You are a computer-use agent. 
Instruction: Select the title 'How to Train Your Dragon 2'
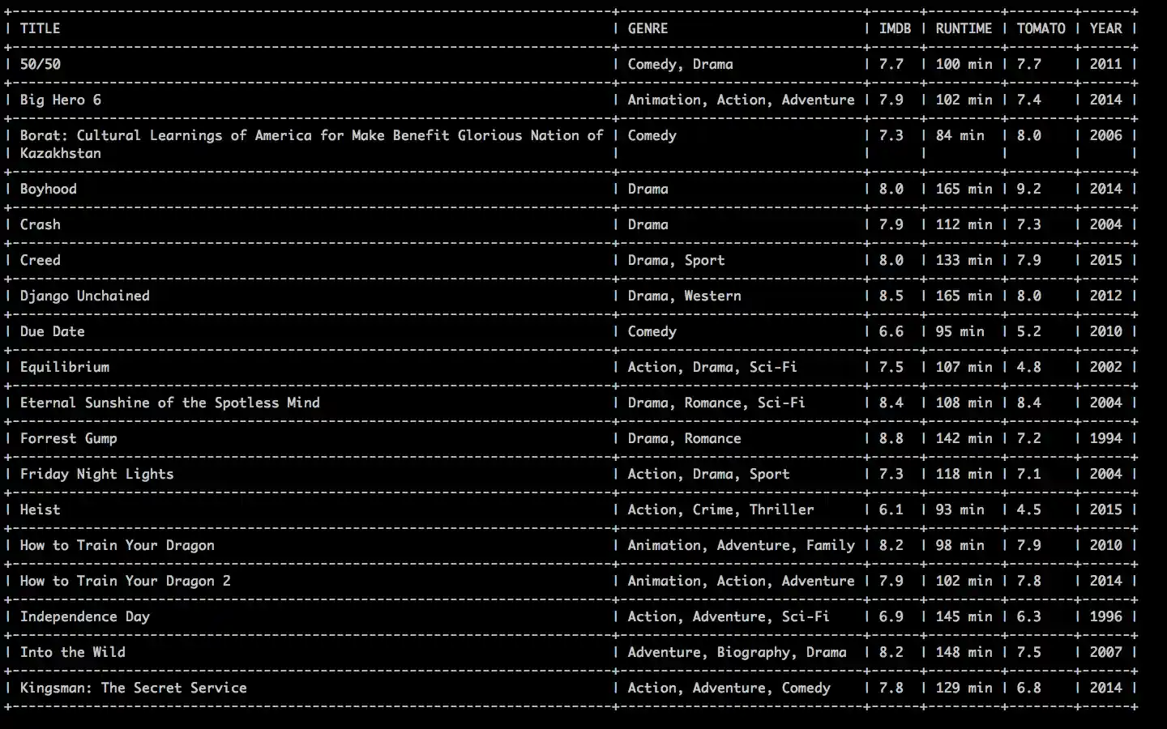click(x=125, y=581)
